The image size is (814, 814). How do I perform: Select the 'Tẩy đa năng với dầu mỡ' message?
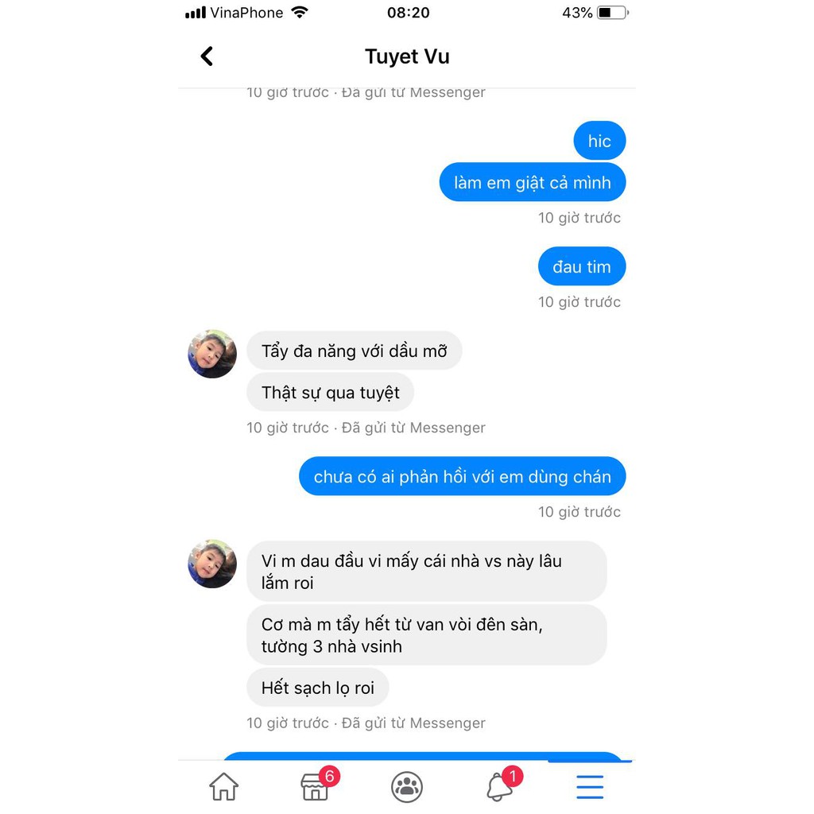pos(354,351)
